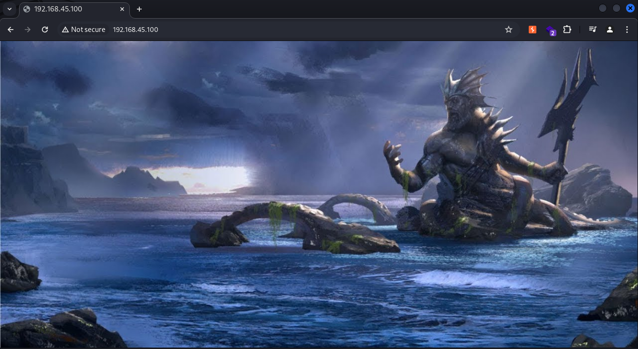
Task: Maximize the browser window
Action: click(x=617, y=8)
